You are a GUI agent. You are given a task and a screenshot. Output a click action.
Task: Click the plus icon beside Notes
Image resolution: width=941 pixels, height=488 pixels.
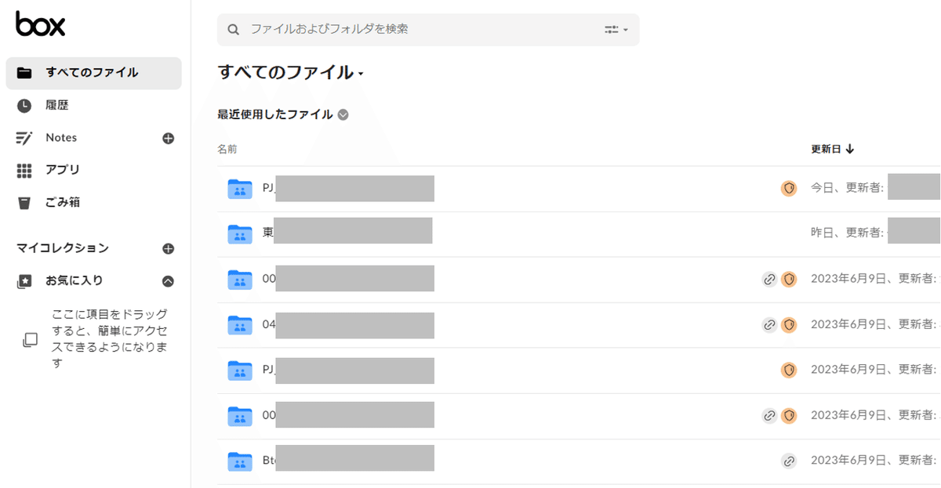pos(168,139)
